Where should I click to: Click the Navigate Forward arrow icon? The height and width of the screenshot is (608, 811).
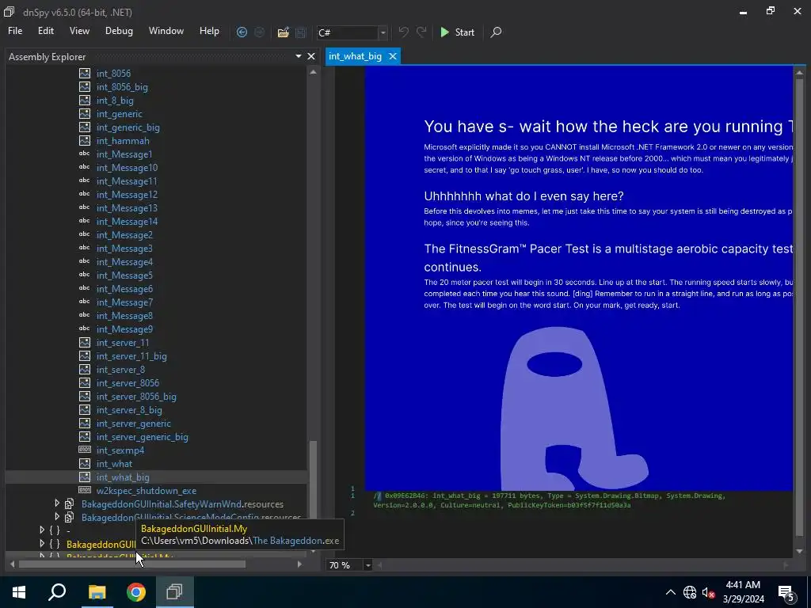259,32
